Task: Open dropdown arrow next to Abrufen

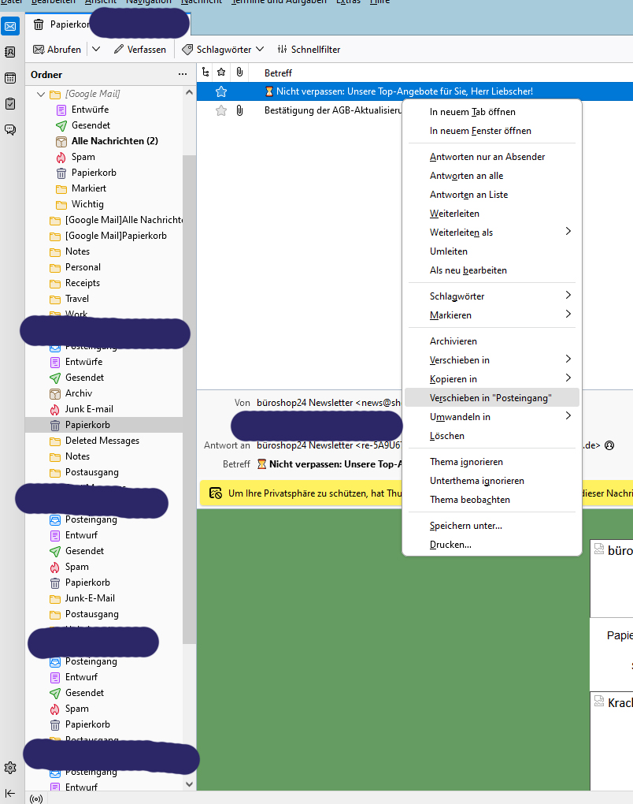Action: (96, 50)
